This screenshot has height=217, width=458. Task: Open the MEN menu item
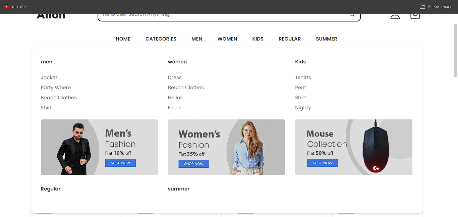(197, 39)
